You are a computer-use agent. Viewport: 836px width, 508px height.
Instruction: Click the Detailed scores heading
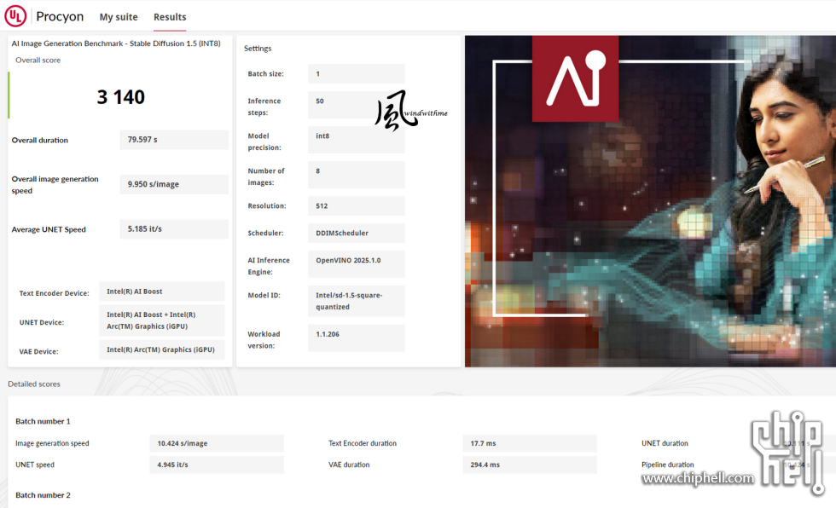point(34,384)
